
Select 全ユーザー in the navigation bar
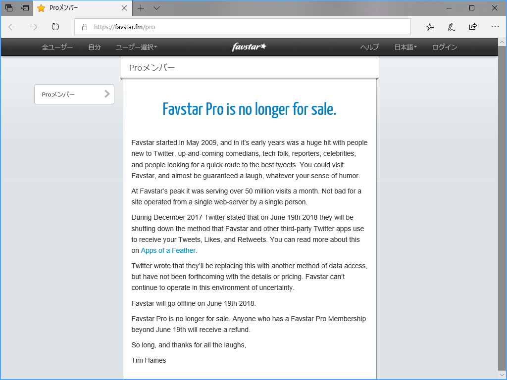(x=57, y=47)
